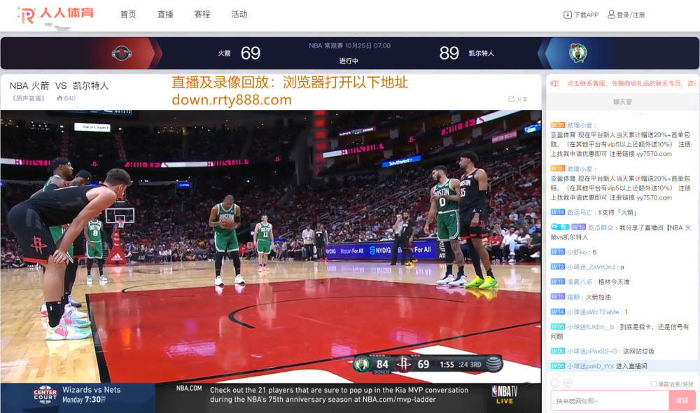Click the Houston Rockets team logo
This screenshot has width=700, height=413.
(121, 53)
